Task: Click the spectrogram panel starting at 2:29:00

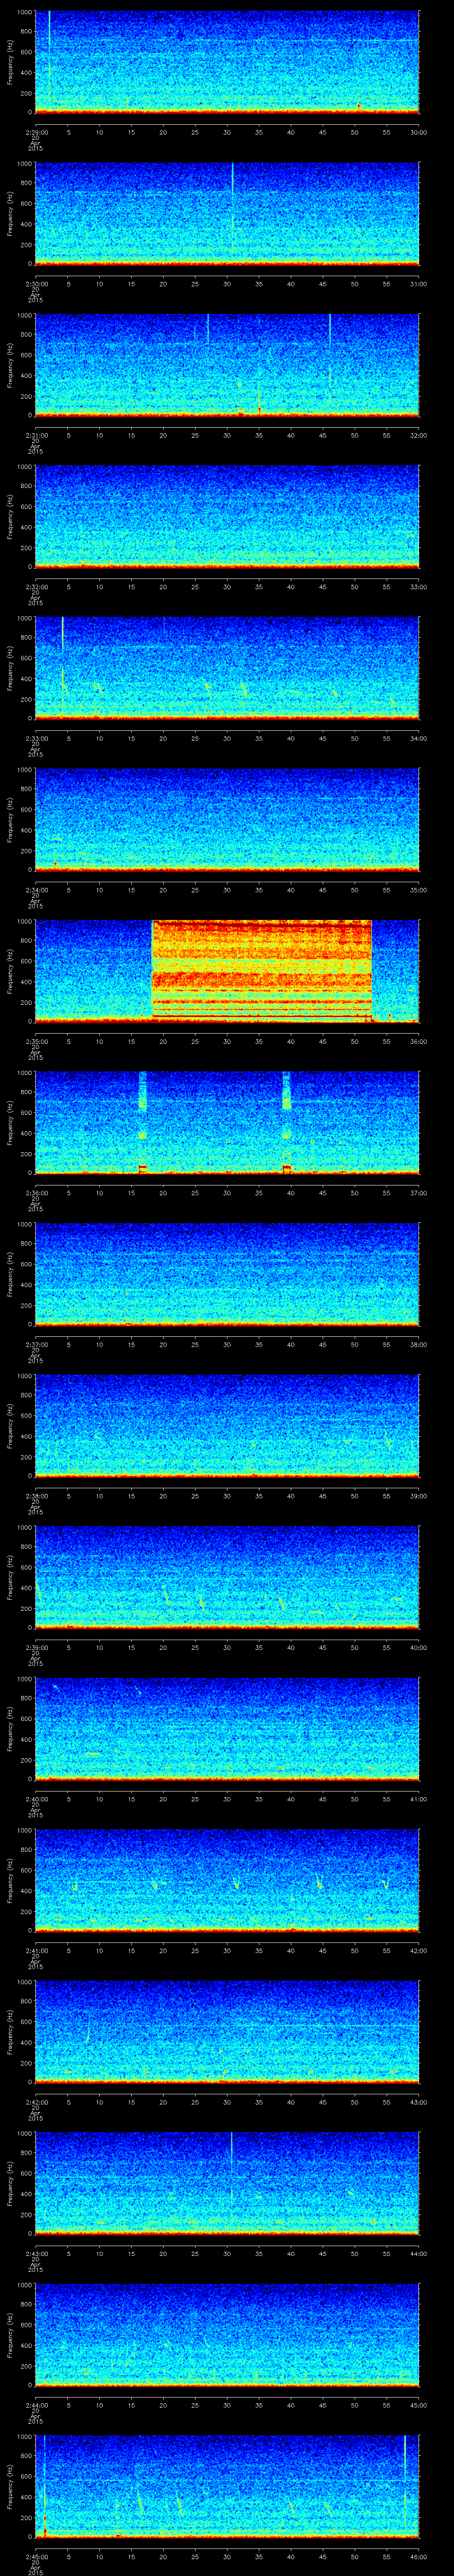Action: pos(227,62)
